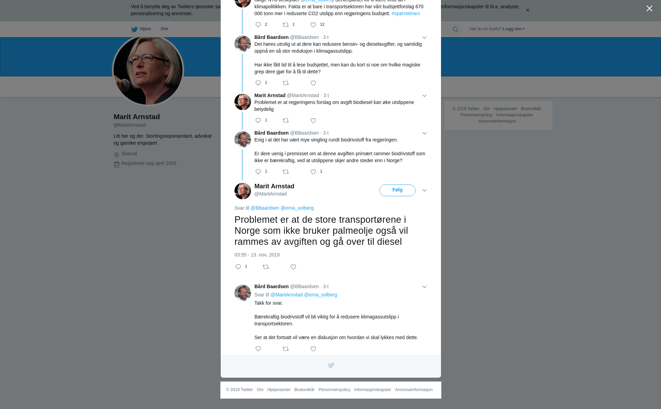
Task: Reply to the main tweet from 13. nov. 2019
Action: 238,267
